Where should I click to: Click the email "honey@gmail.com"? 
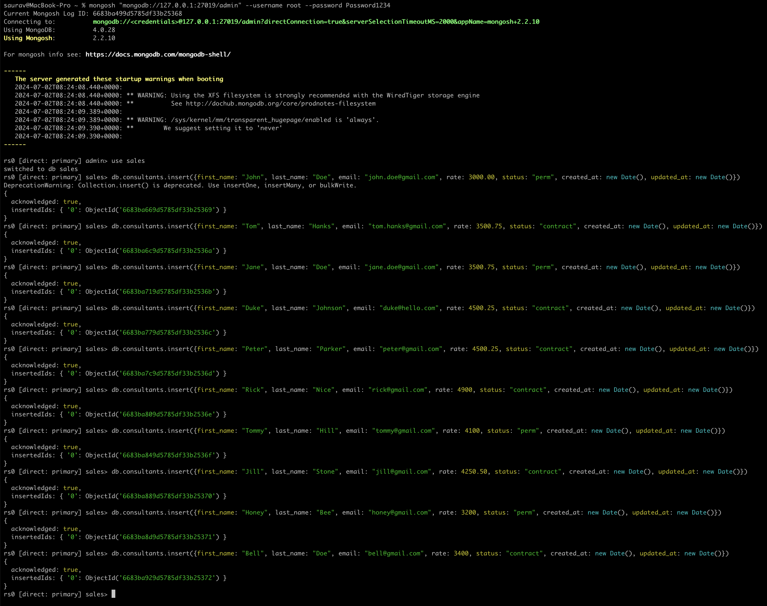[399, 512]
